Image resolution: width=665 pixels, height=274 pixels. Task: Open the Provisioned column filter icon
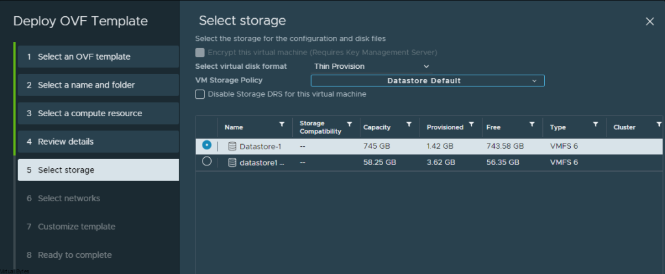pos(471,124)
